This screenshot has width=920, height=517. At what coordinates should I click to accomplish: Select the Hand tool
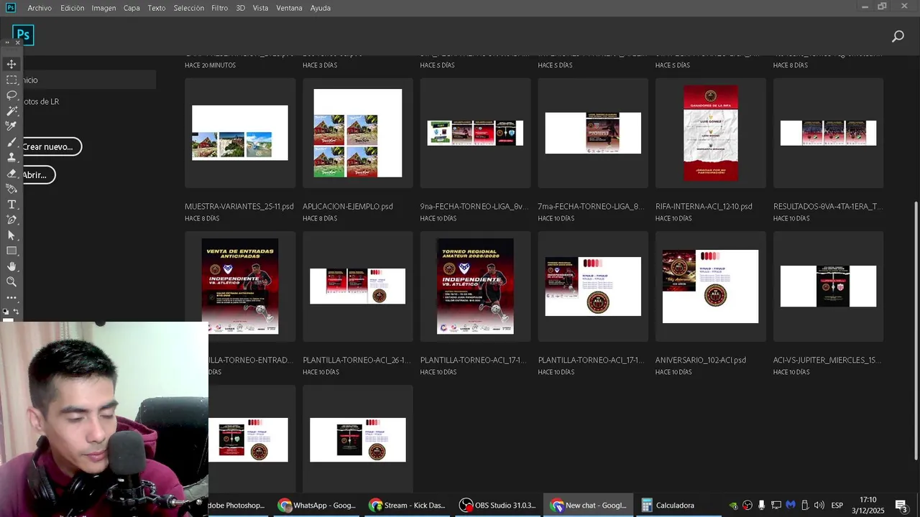pyautogui.click(x=11, y=266)
